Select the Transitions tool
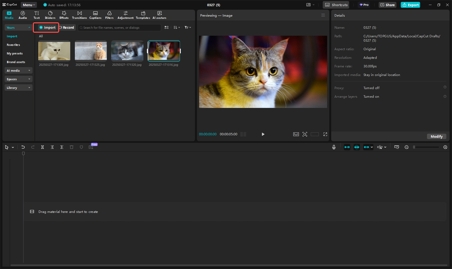Viewport: 452px width, 269px height. coord(79,14)
